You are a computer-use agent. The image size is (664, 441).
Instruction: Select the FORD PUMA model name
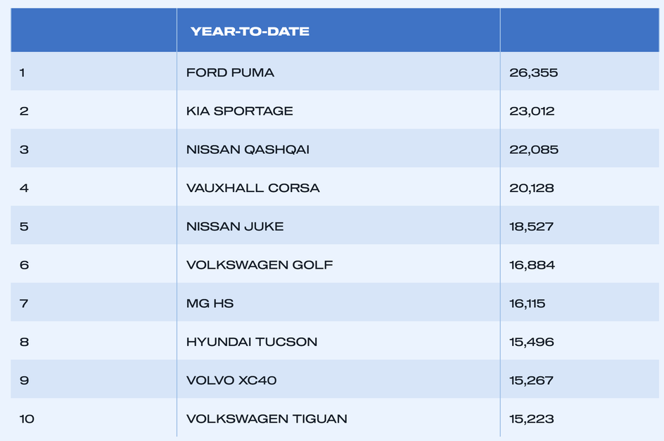pos(230,72)
